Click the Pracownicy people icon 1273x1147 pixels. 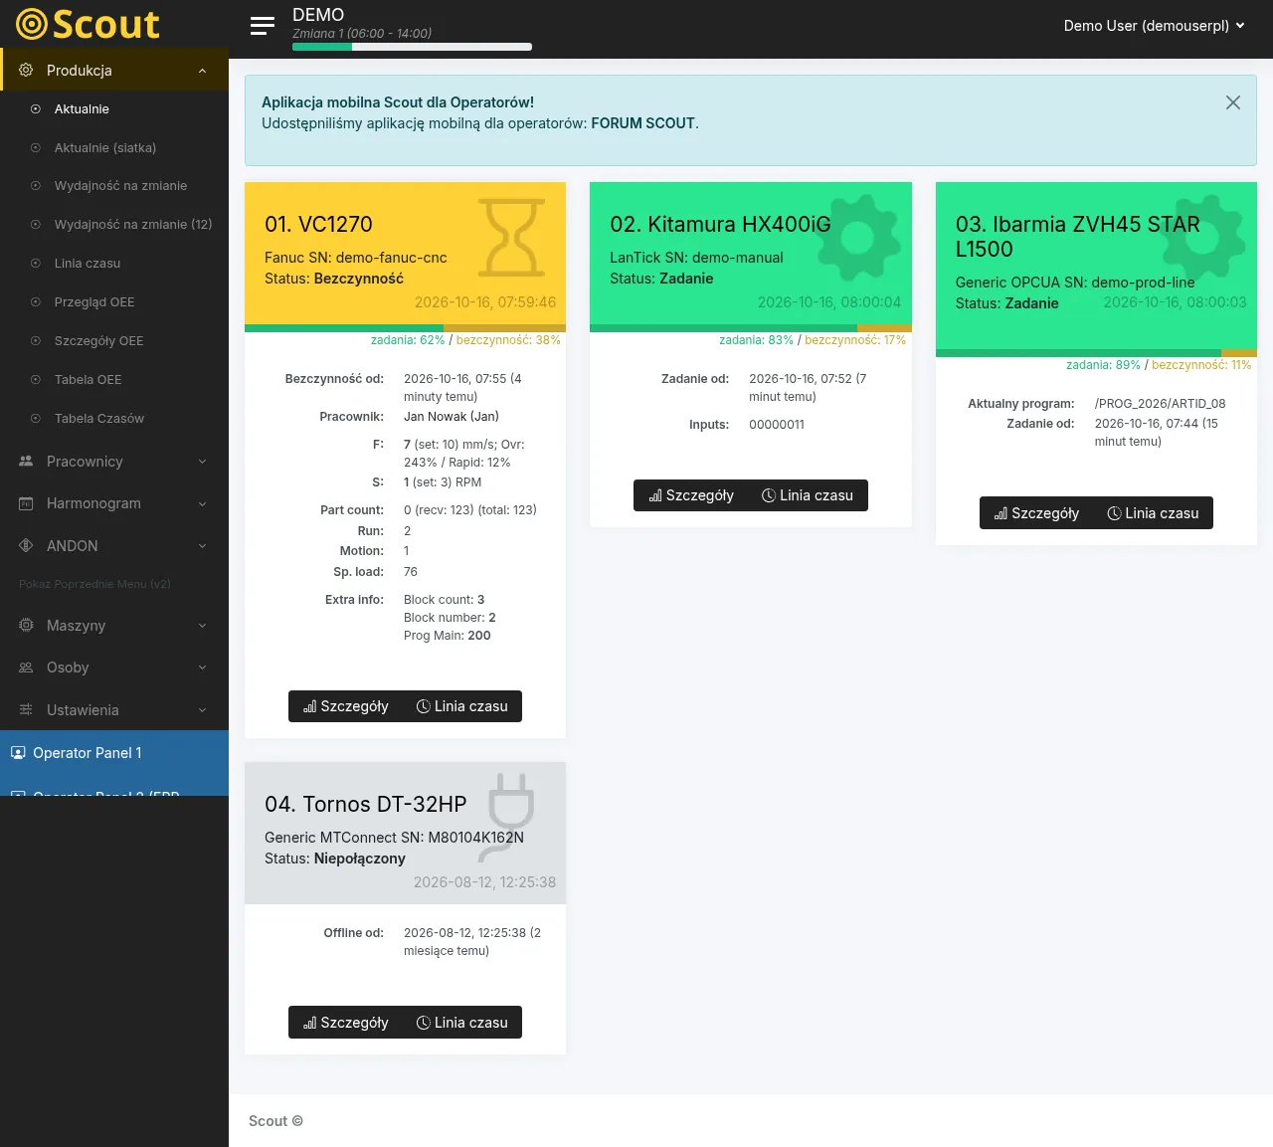pyautogui.click(x=27, y=462)
